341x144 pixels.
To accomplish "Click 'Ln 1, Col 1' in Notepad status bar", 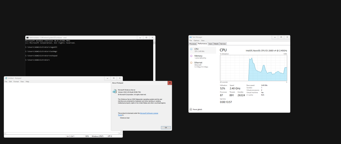I will [70, 137].
